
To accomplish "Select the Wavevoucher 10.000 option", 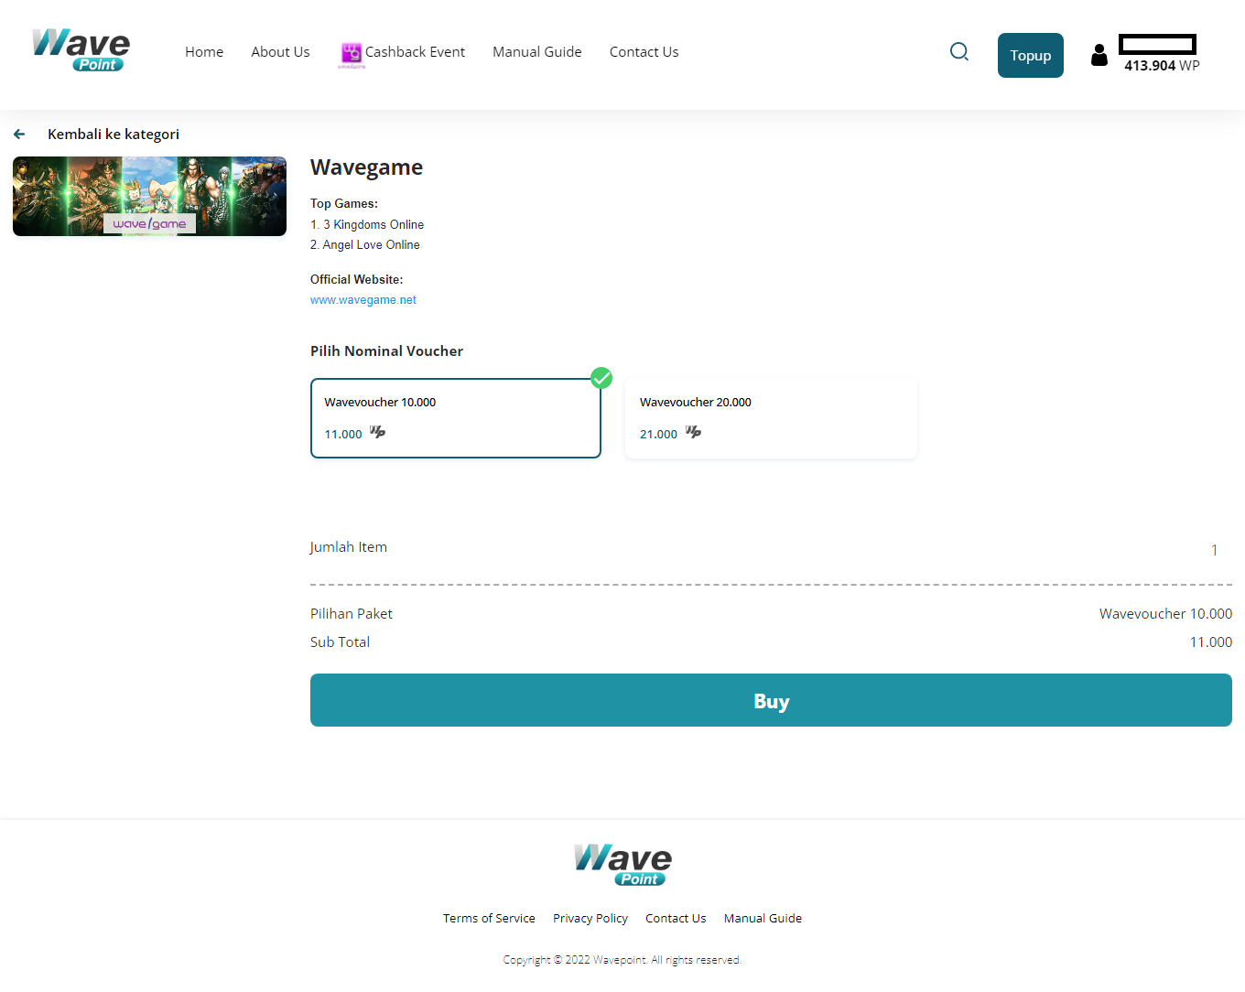I will [x=455, y=418].
